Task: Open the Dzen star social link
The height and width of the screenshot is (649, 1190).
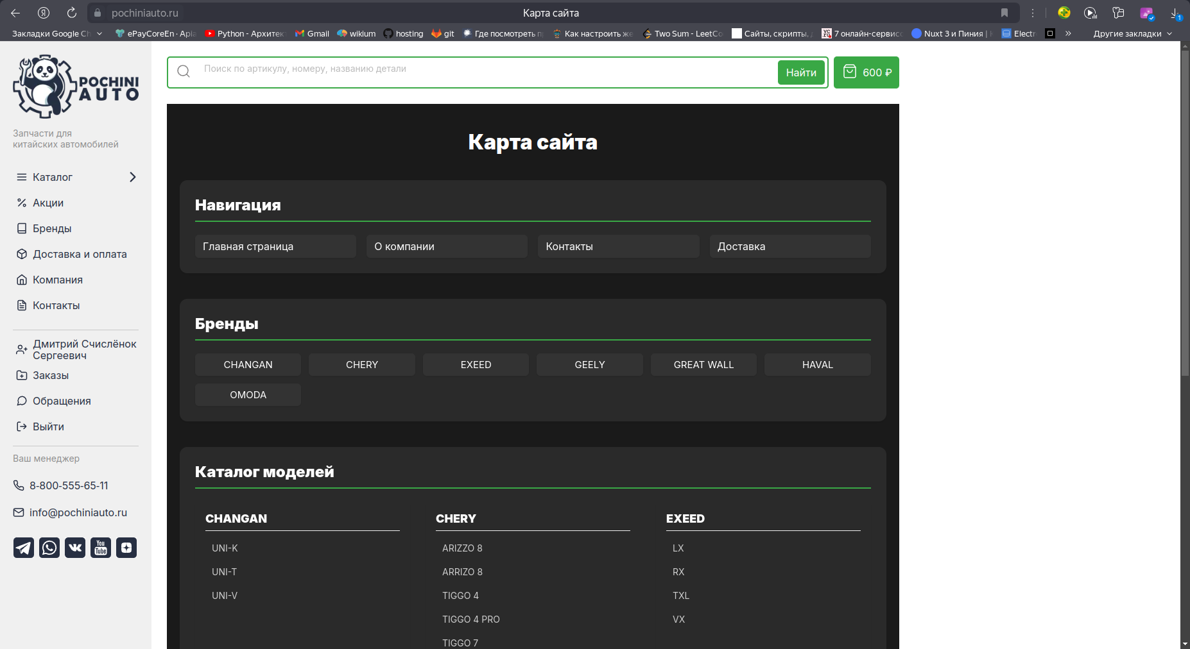Action: point(126,548)
